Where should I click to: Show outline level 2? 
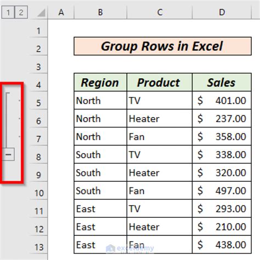(x=21, y=12)
